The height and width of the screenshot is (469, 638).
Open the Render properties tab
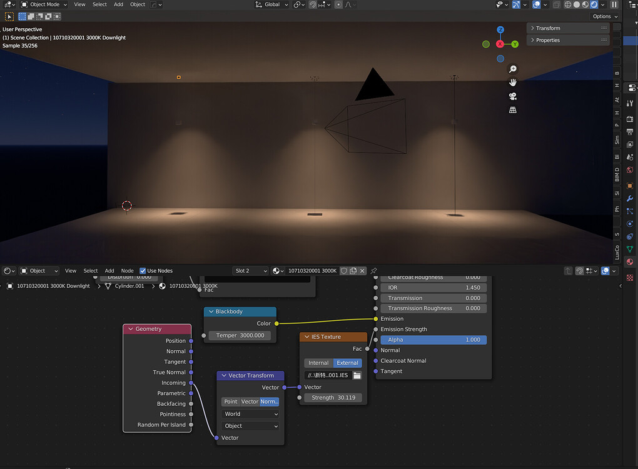630,118
